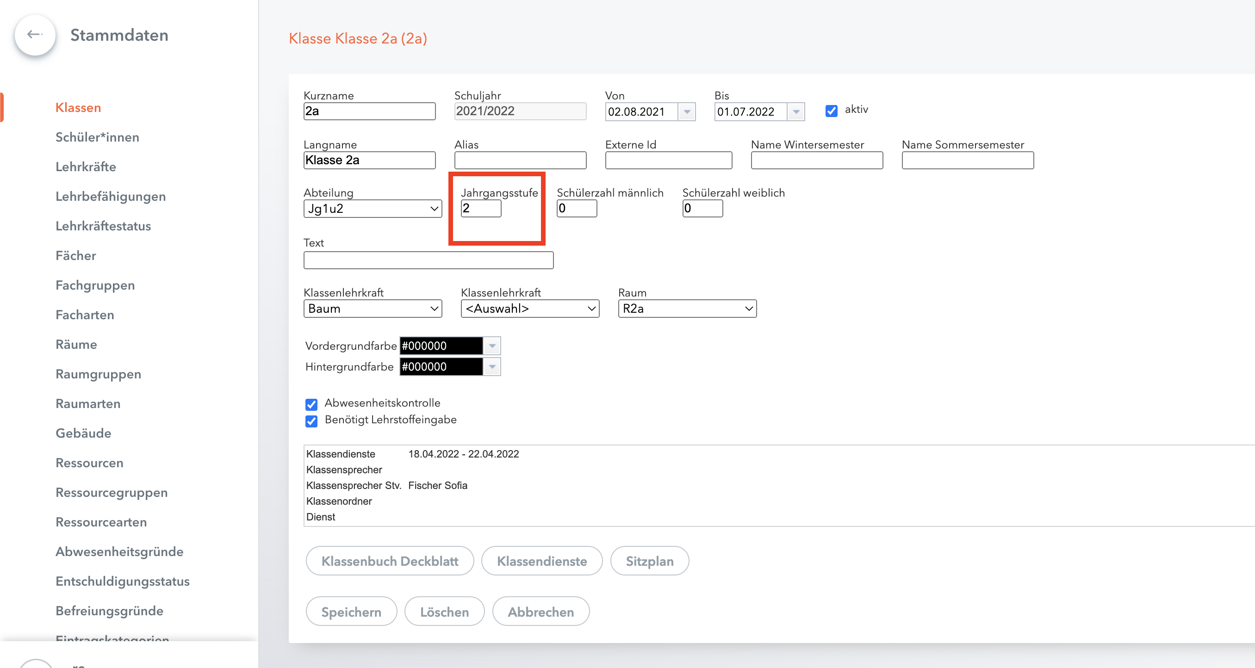
Task: Click Klassenbuch Deckblatt button
Action: coord(389,561)
